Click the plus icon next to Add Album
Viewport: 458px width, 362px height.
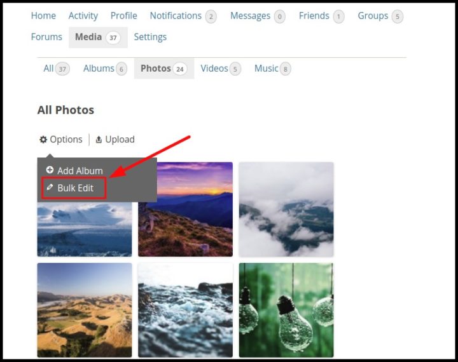50,170
